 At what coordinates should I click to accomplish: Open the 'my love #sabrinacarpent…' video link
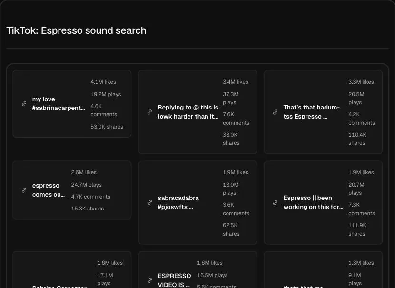(59, 104)
